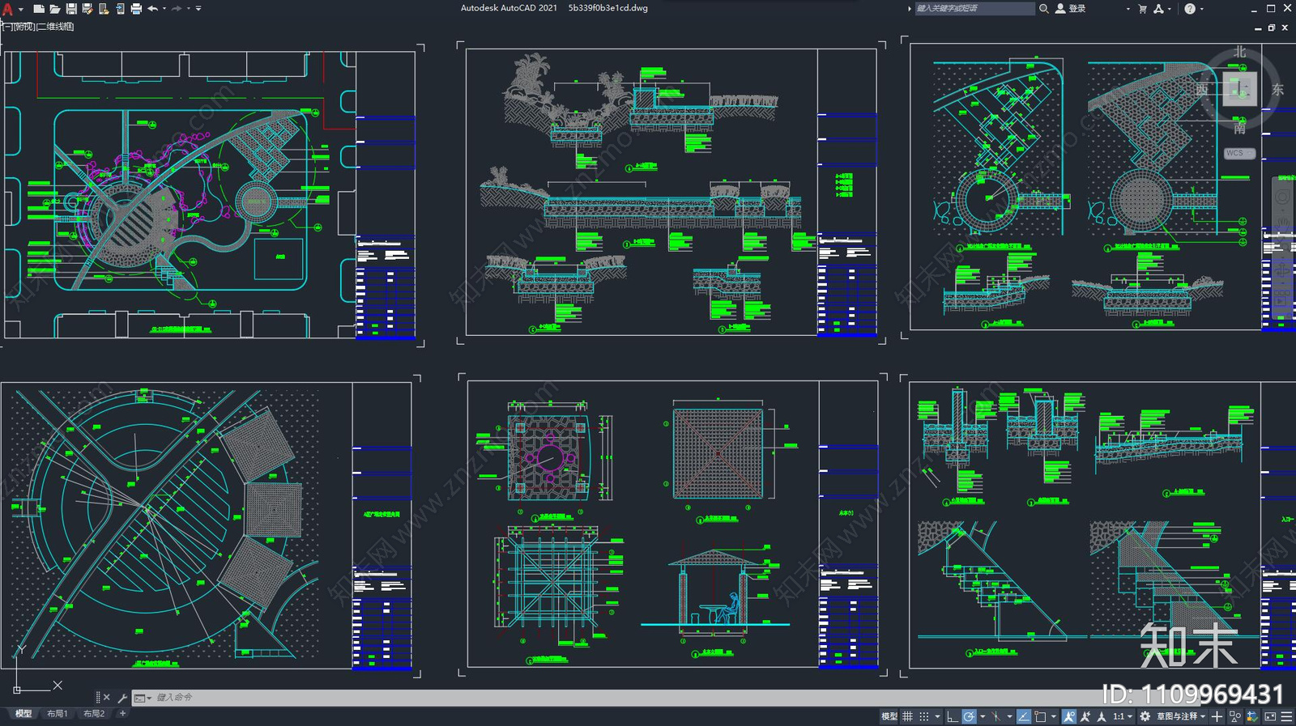Add a new layout with plus button
Image resolution: width=1296 pixels, height=726 pixels.
pyautogui.click(x=122, y=714)
